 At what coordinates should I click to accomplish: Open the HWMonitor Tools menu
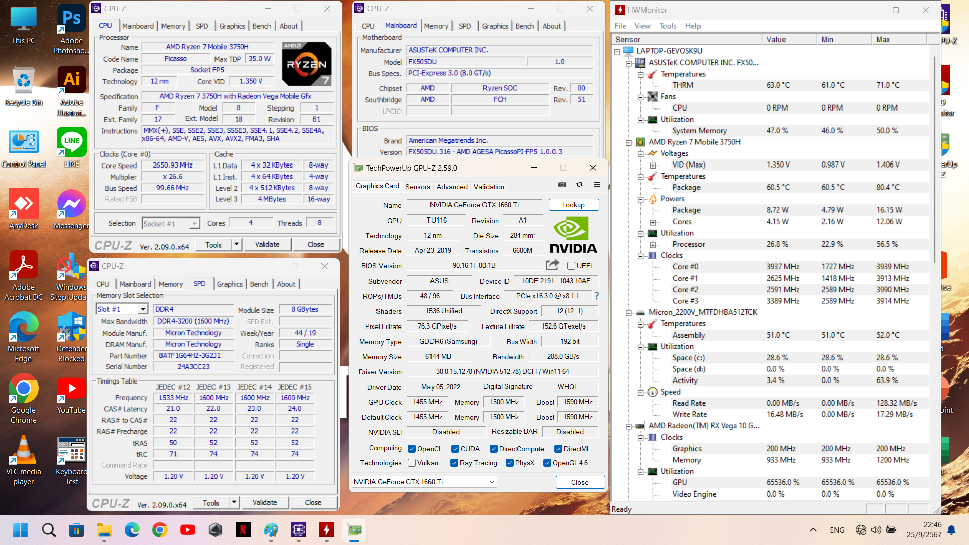[668, 26]
